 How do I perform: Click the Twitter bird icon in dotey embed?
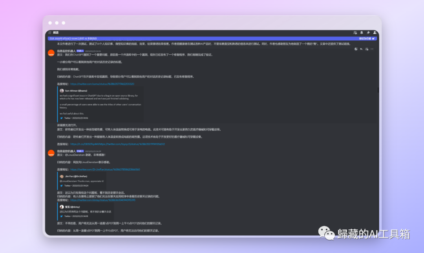(x=61, y=216)
